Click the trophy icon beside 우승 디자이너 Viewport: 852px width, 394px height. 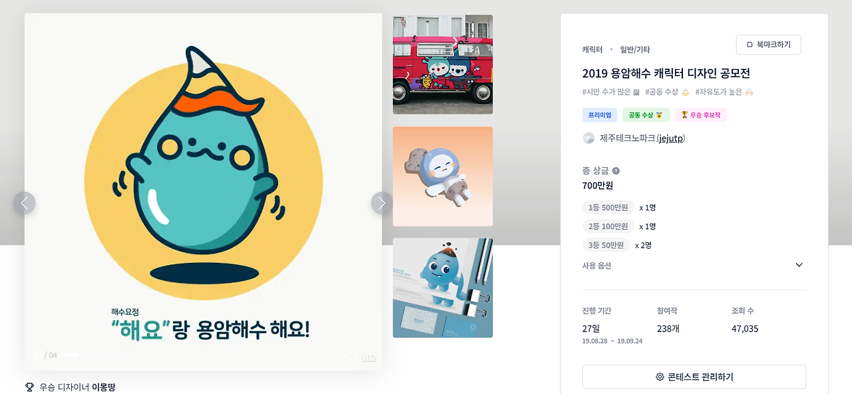pos(29,387)
